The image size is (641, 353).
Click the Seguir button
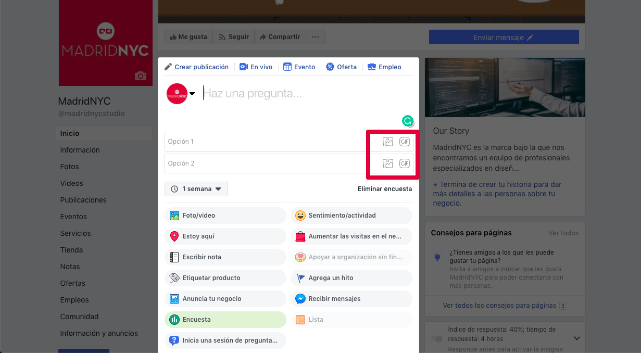coord(233,37)
